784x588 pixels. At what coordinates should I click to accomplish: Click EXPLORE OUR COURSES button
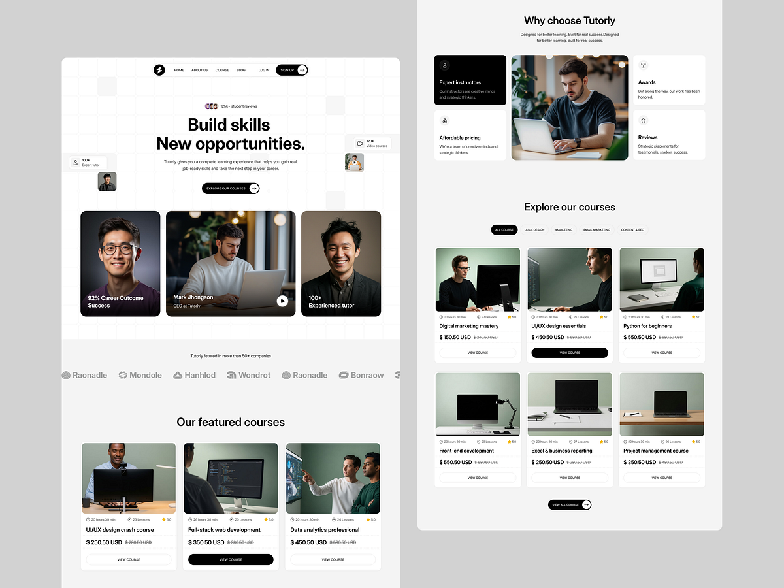[x=230, y=188]
